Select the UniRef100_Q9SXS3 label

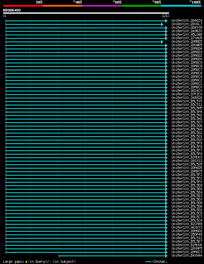(x=187, y=161)
